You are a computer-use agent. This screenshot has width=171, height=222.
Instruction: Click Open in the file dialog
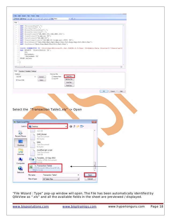click(90, 175)
